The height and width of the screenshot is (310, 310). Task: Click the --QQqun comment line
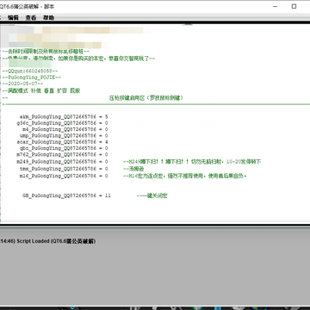click(x=30, y=71)
